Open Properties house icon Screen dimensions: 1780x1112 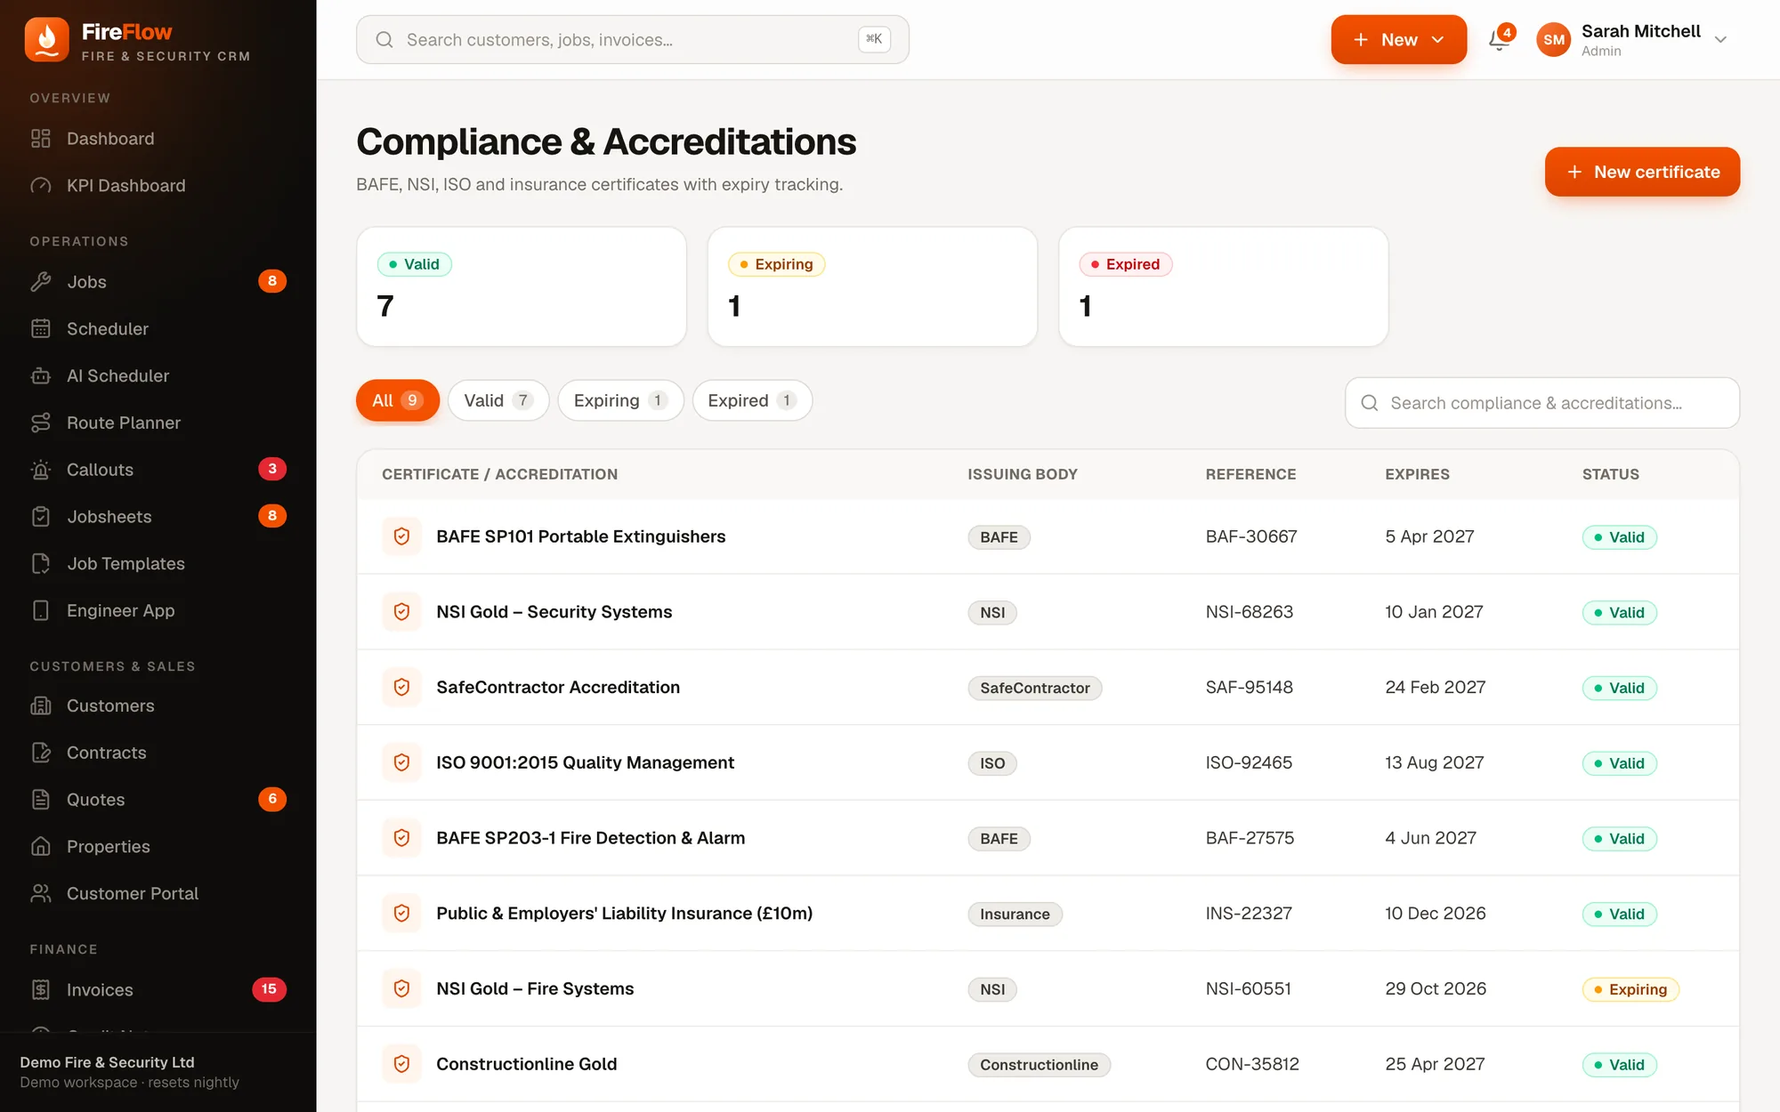tap(41, 847)
